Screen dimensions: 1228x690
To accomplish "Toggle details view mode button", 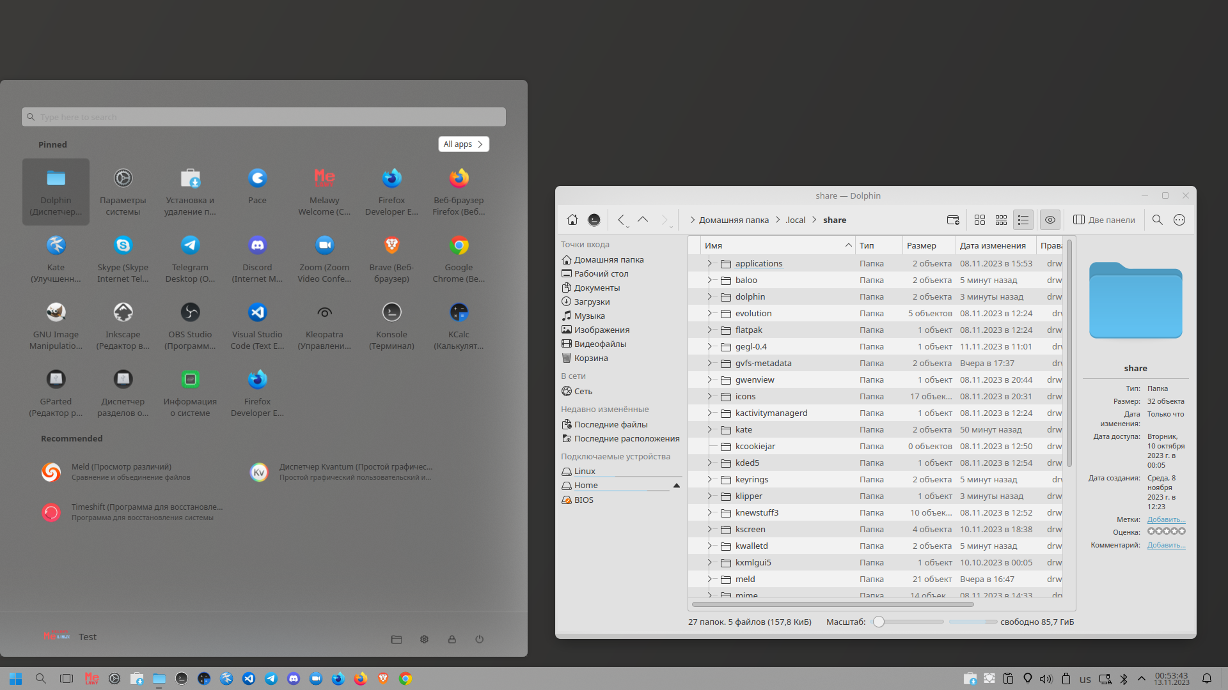I will click(1023, 220).
